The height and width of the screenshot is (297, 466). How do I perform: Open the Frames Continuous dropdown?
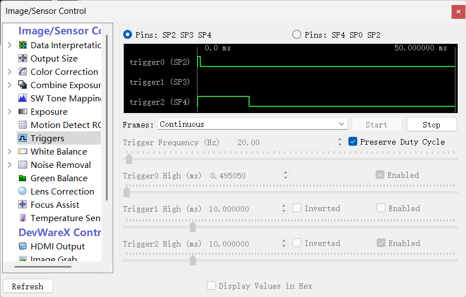point(252,124)
